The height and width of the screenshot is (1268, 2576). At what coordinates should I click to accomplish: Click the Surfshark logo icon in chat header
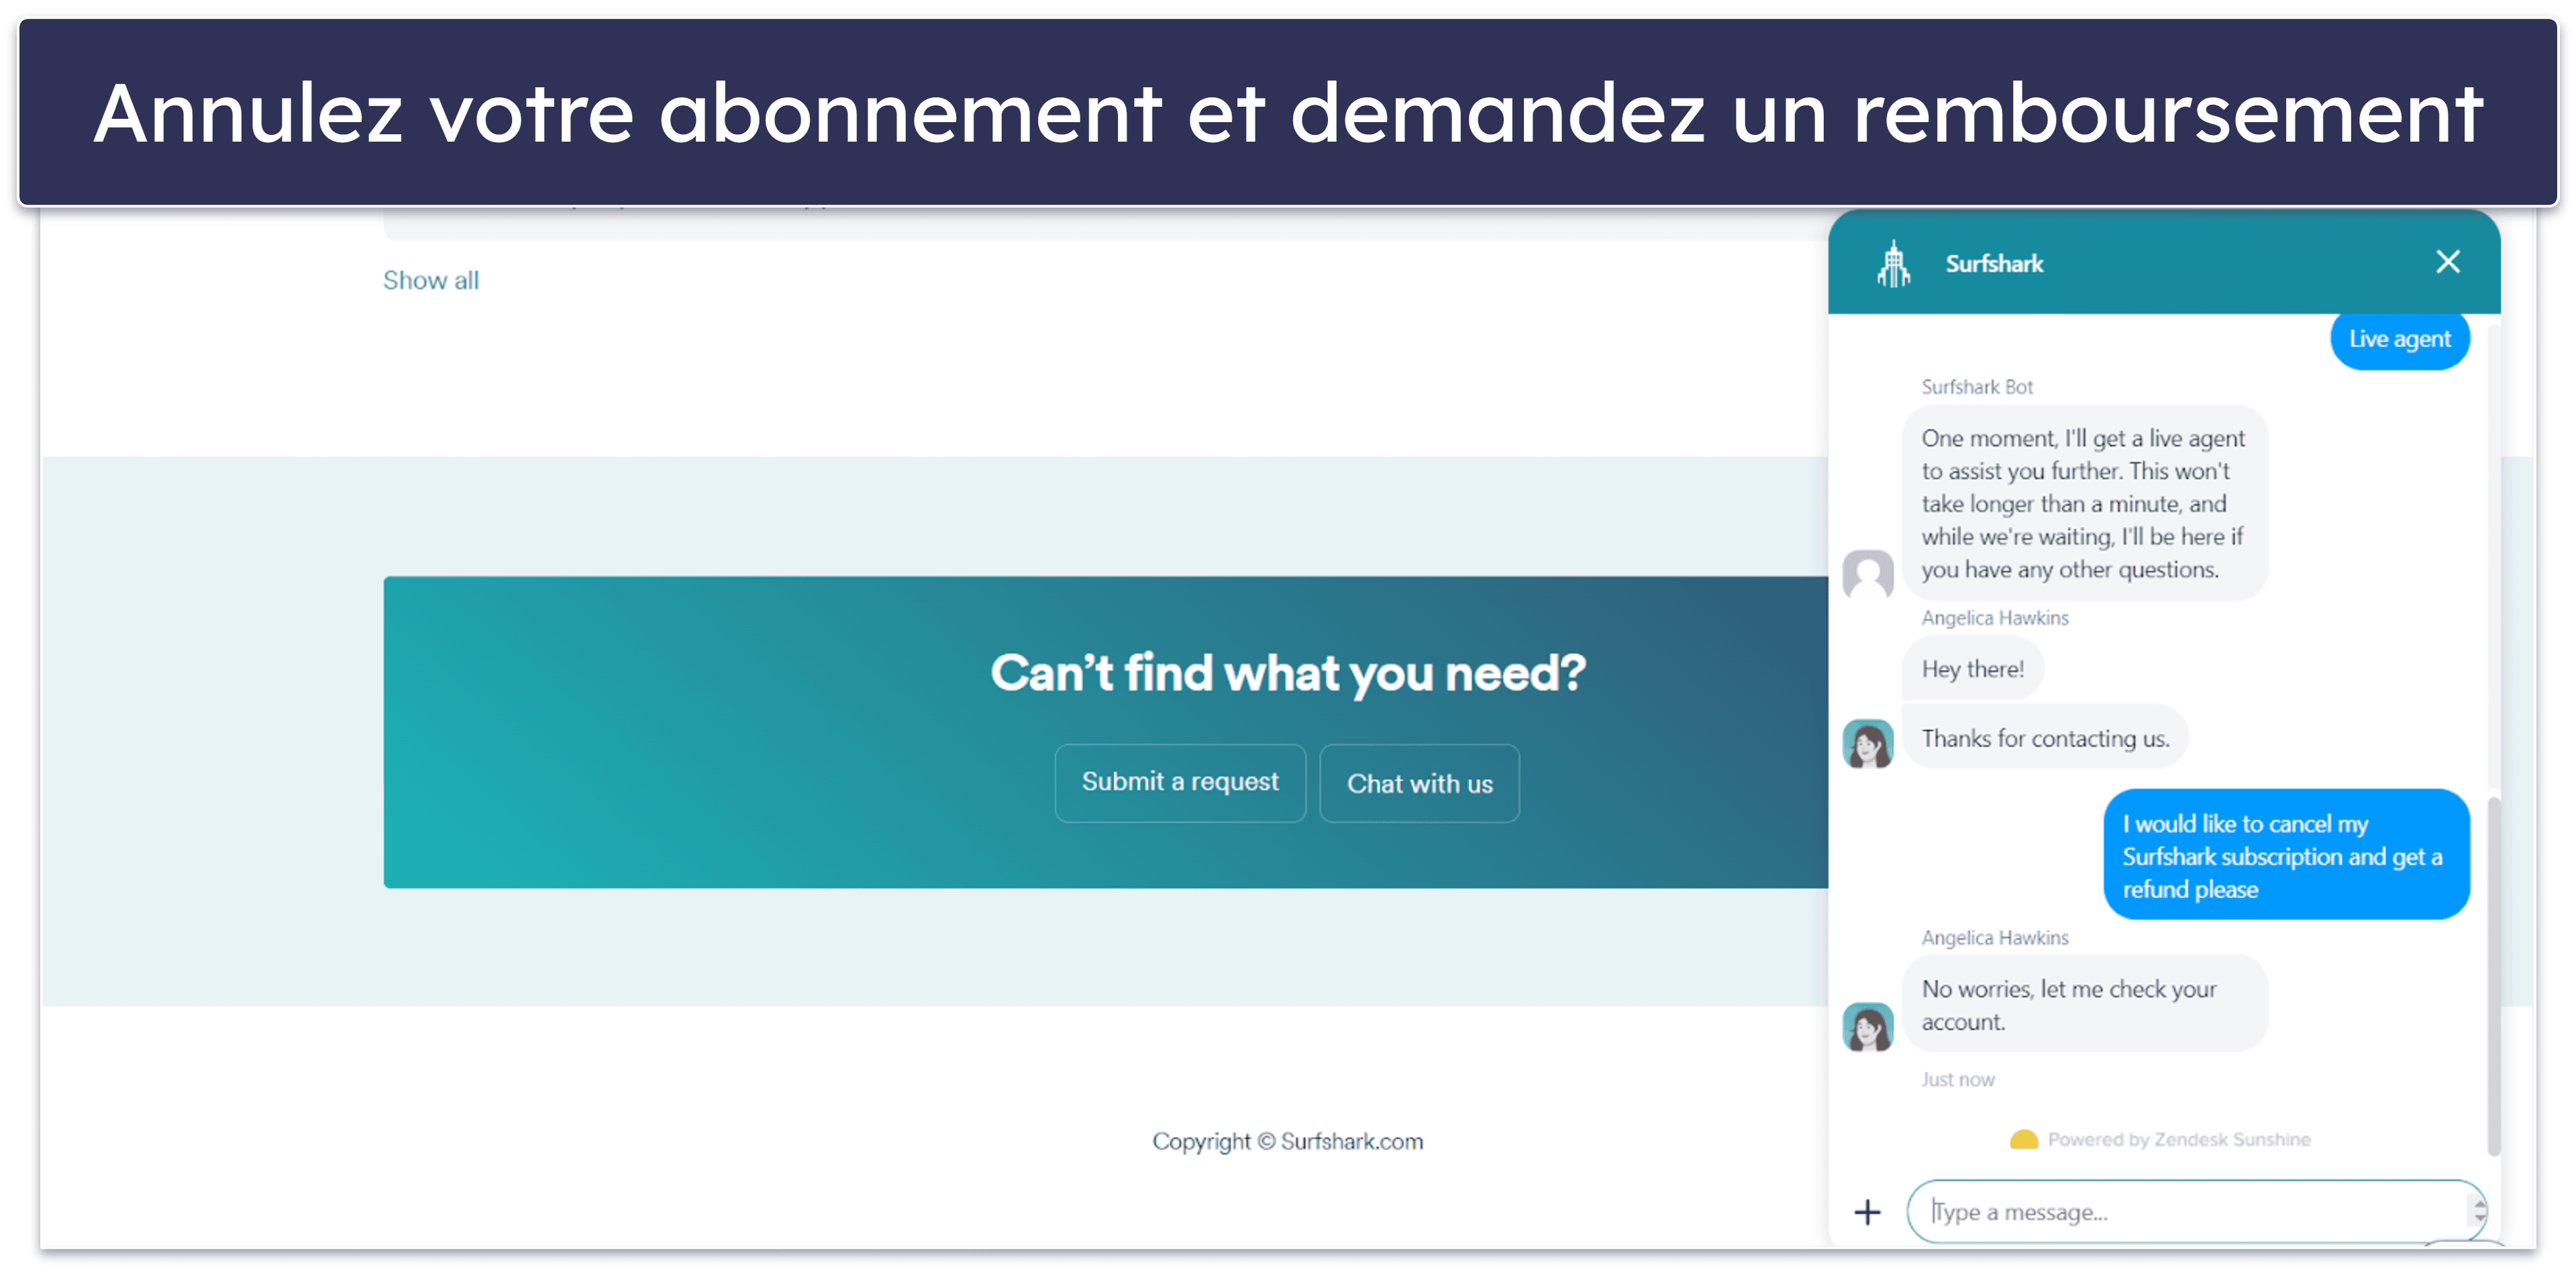1893,264
